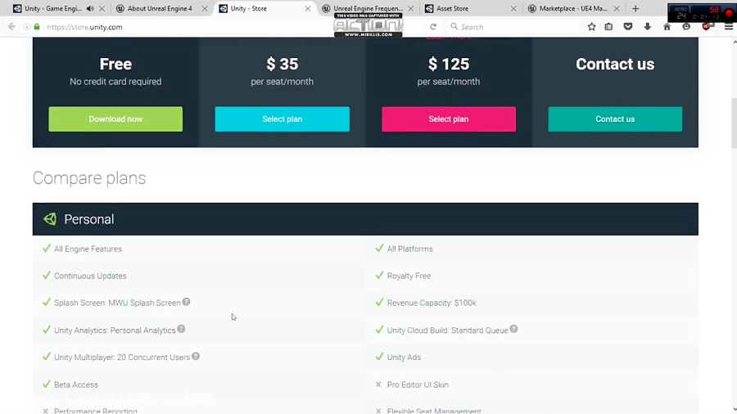737x414 pixels.
Task: Open help tooltip for MWU Splash Screen
Action: tap(186, 302)
